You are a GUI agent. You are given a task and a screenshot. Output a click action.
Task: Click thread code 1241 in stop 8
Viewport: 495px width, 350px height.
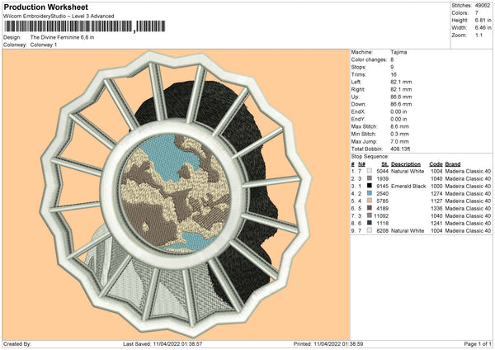pos(436,223)
